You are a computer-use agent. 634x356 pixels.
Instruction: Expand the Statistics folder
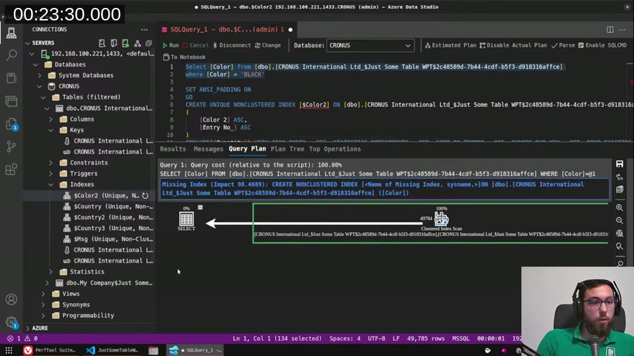point(51,272)
